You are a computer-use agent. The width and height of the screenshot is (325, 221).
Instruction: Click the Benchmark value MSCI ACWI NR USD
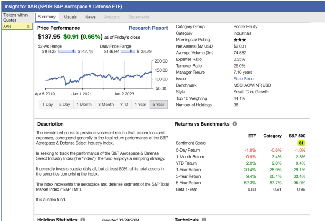pos(252,85)
